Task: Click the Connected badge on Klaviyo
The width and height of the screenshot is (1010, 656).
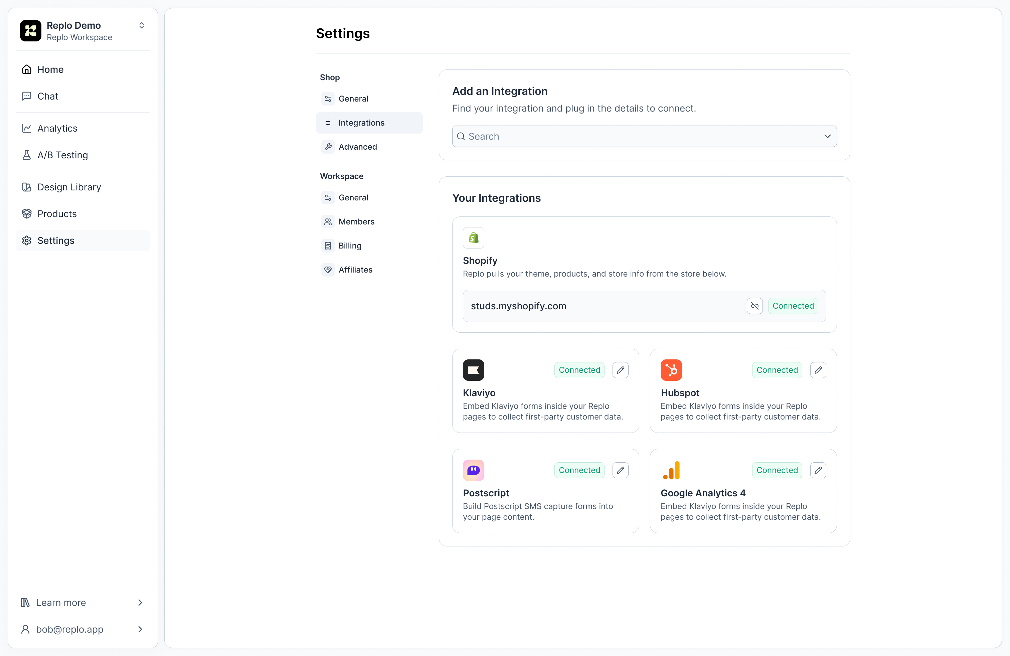Action: point(579,369)
